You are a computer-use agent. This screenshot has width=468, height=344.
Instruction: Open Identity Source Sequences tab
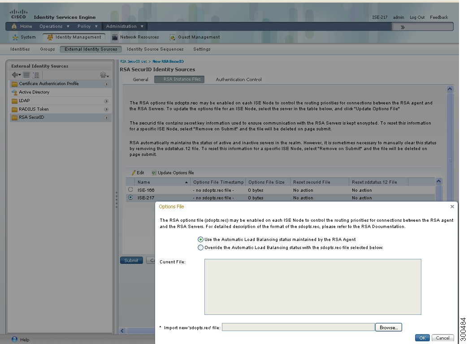155,49
